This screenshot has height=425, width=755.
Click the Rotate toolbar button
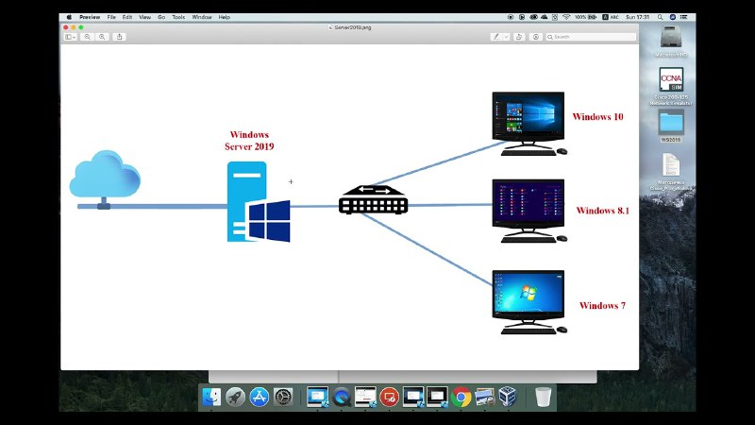tap(519, 37)
